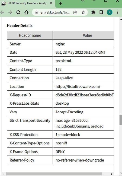Click the horizontal scrollbar right arrow
The height and width of the screenshot is (176, 122).
[111, 174]
